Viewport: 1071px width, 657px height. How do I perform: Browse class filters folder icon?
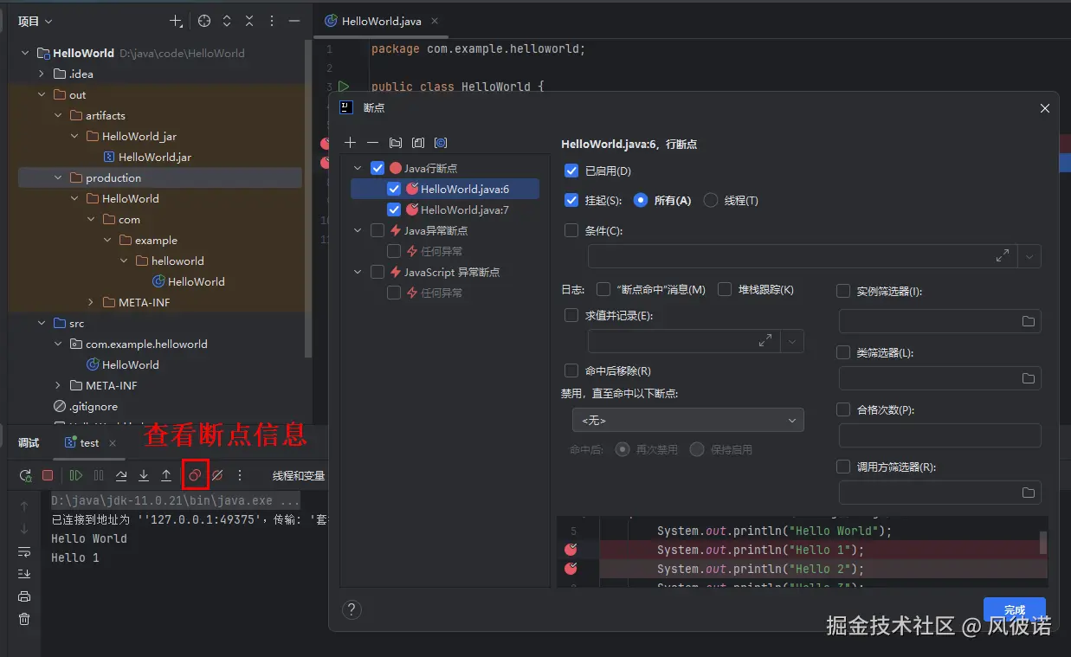click(x=1029, y=378)
